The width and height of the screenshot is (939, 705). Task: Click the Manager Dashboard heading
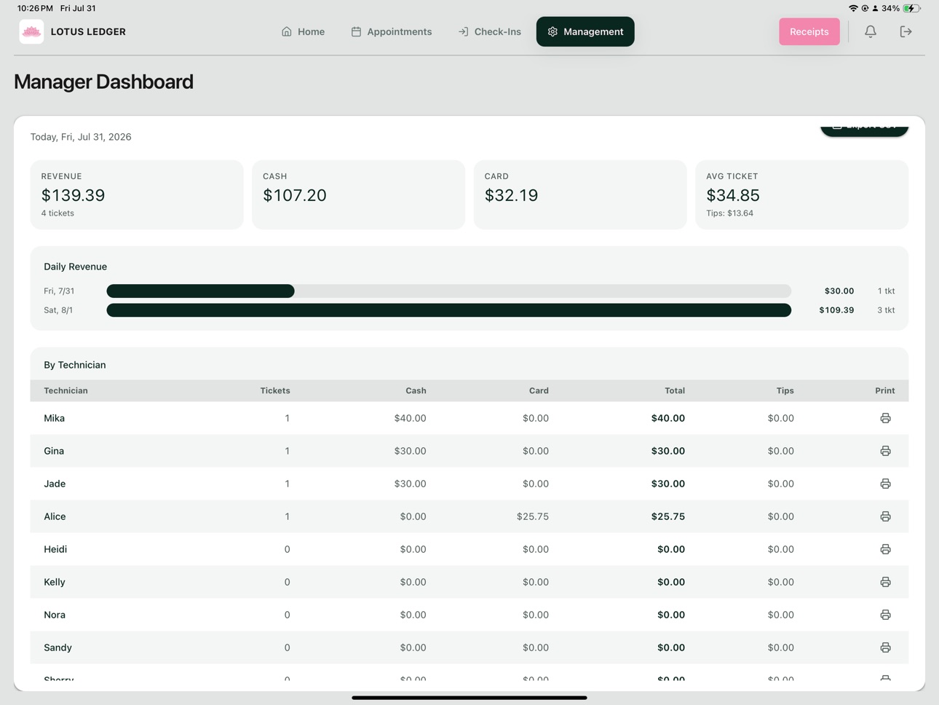click(103, 82)
